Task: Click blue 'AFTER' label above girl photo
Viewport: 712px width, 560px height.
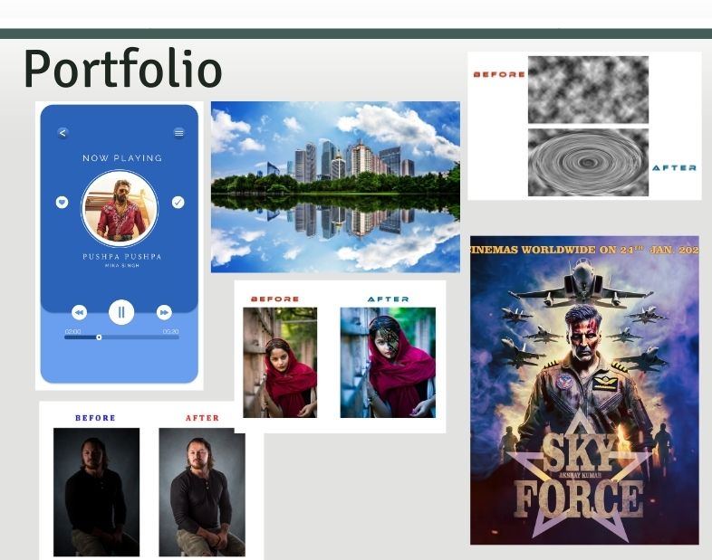Action: tap(389, 299)
